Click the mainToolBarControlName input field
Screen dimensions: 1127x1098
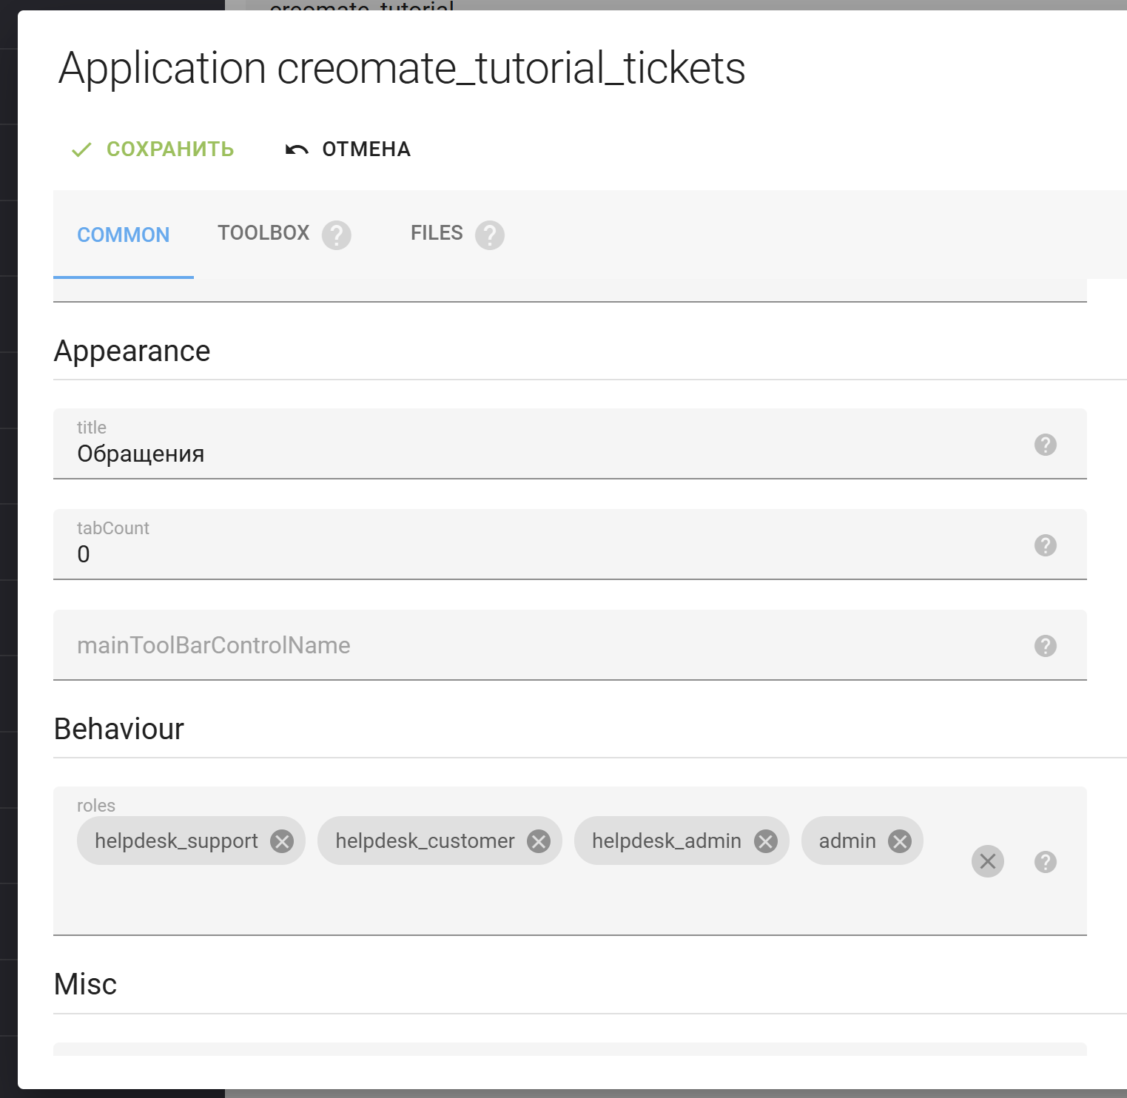coord(518,645)
